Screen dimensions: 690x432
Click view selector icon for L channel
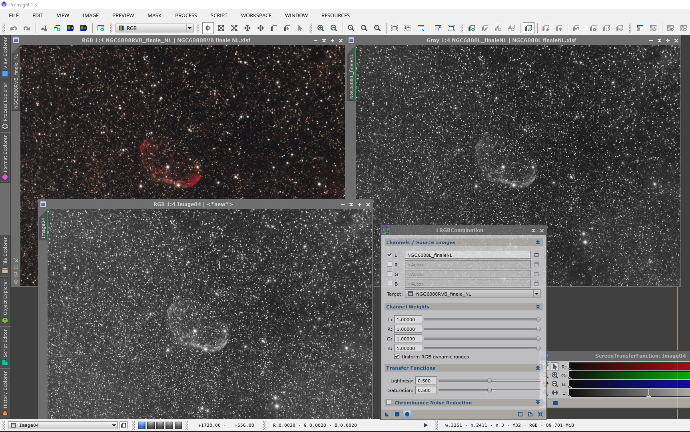pyautogui.click(x=536, y=255)
